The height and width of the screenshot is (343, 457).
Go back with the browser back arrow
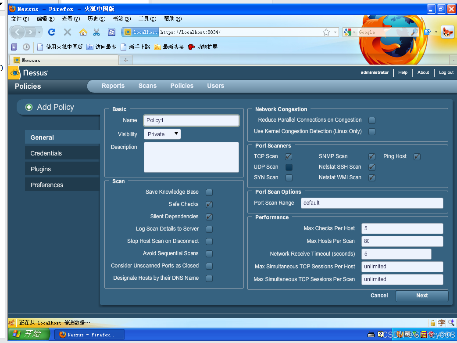[x=18, y=32]
